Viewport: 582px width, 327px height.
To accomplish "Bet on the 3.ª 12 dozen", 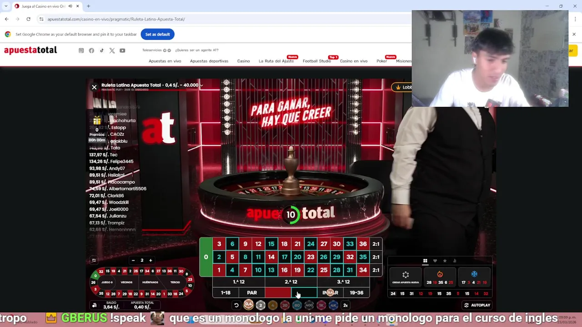I will (x=343, y=282).
